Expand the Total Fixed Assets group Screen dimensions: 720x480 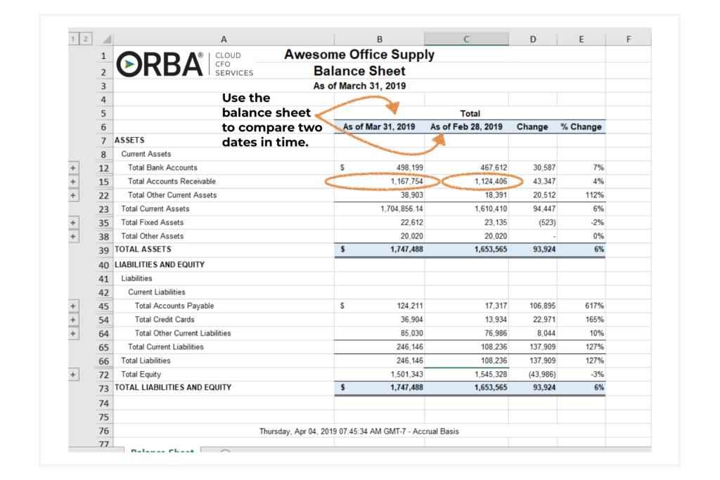pyautogui.click(x=74, y=223)
